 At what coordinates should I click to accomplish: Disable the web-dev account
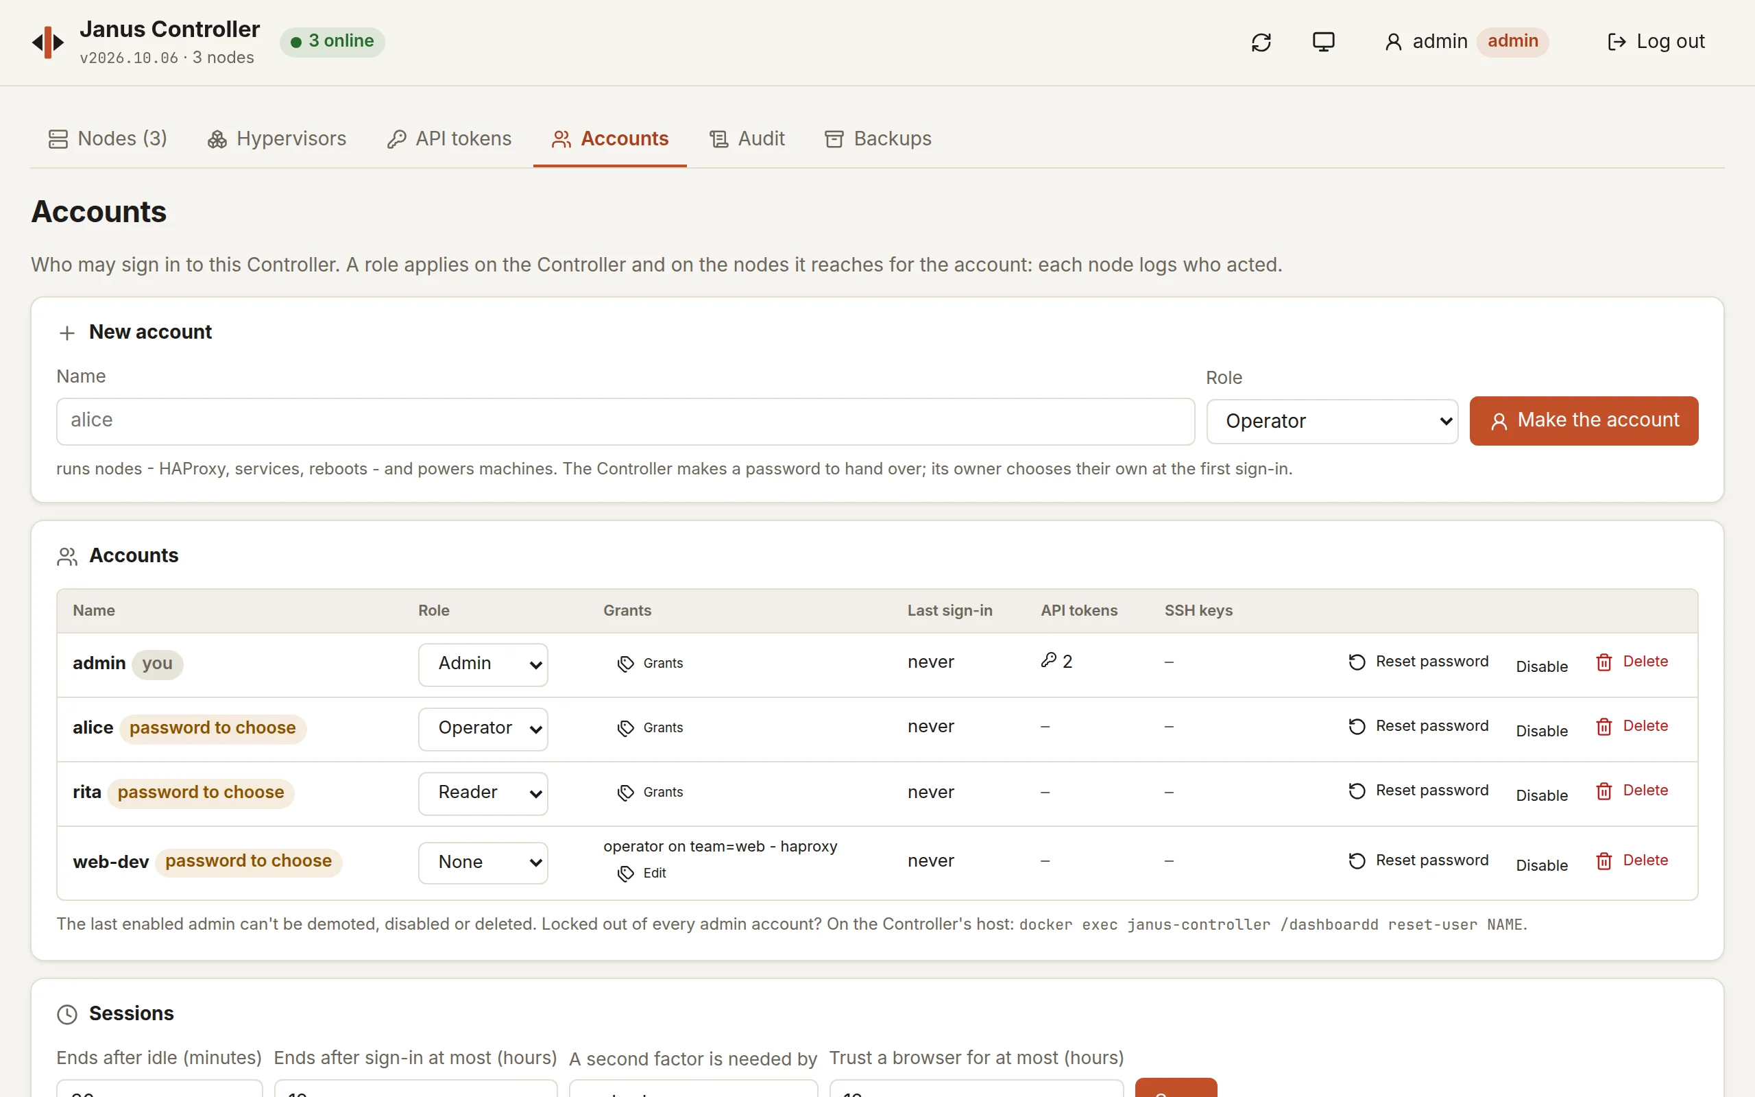[x=1542, y=865]
